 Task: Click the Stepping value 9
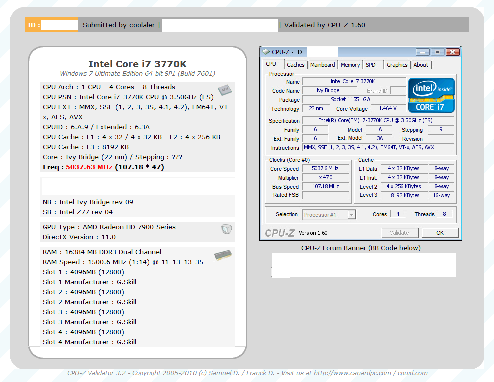(x=441, y=129)
